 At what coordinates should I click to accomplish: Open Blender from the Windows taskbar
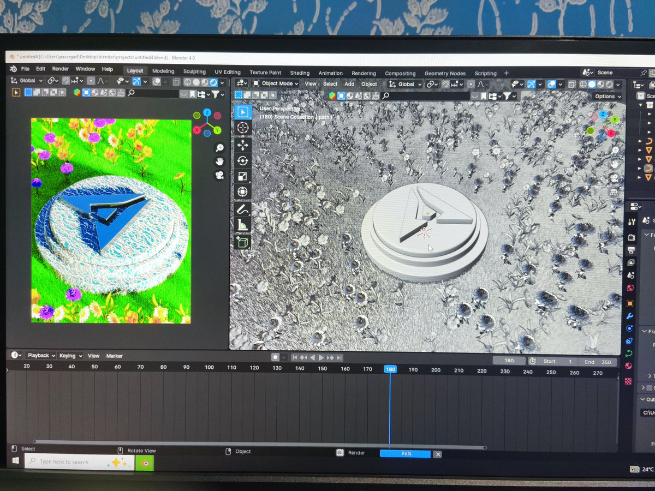(145, 463)
